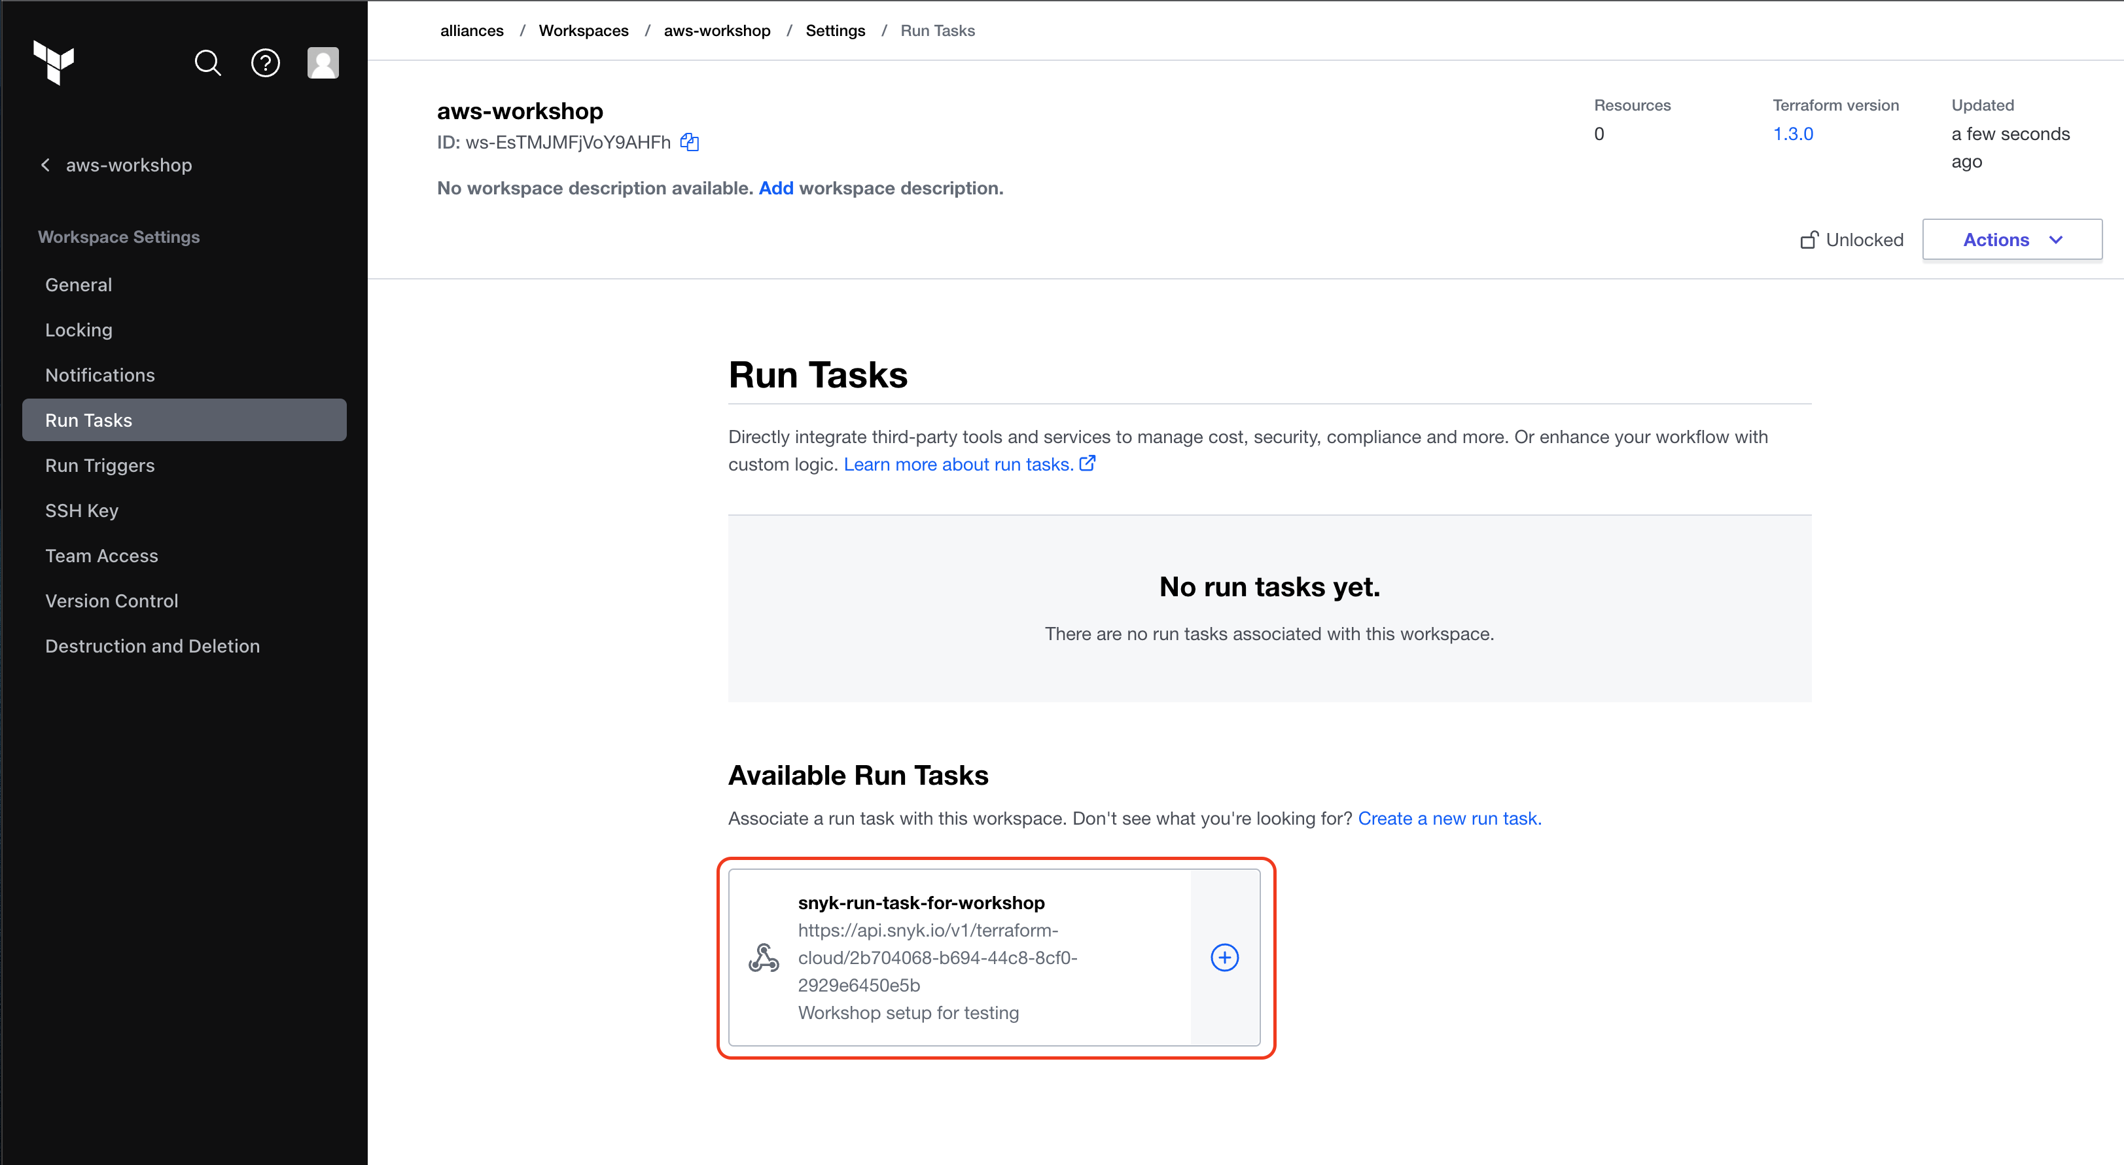The height and width of the screenshot is (1165, 2124).
Task: Open the search magnifier icon
Action: (208, 63)
